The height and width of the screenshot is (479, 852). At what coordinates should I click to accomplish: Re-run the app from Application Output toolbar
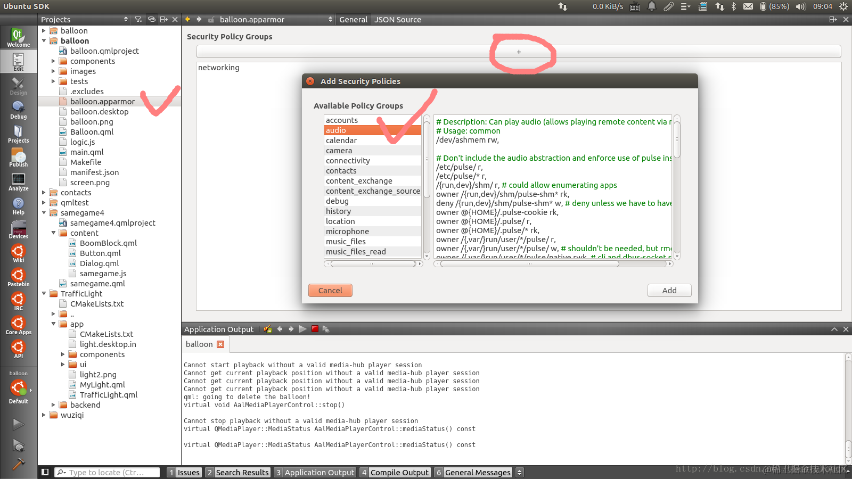302,329
